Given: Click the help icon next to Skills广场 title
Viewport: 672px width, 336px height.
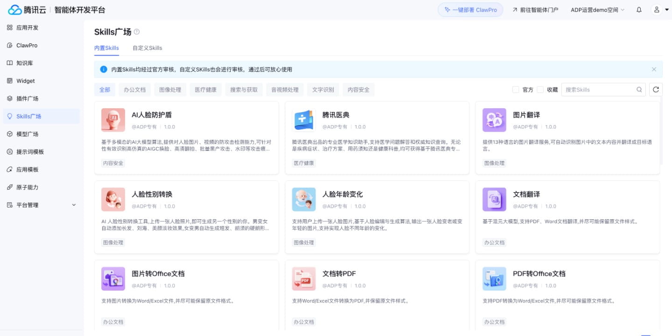Looking at the screenshot, I should 137,32.
